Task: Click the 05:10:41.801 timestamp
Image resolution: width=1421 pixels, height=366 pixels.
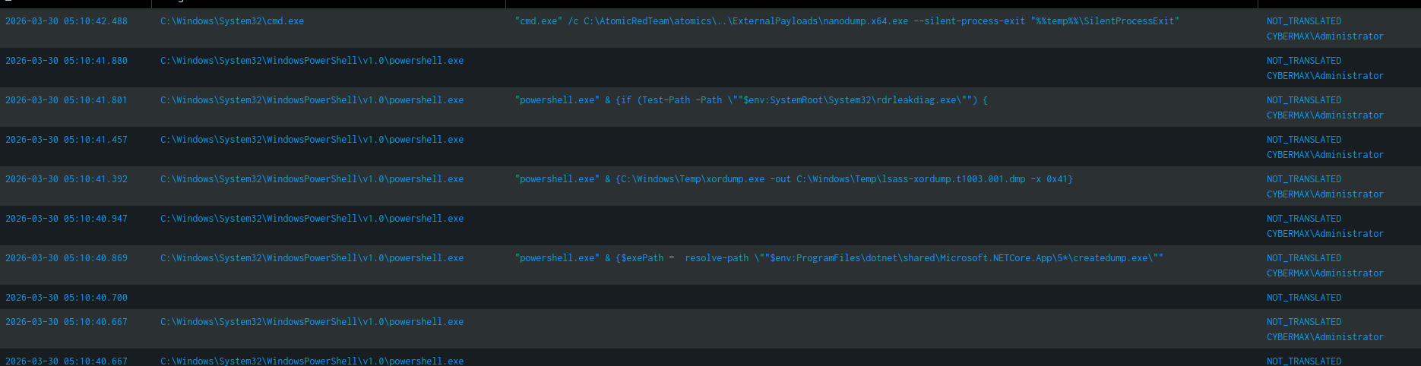Action: [x=66, y=100]
